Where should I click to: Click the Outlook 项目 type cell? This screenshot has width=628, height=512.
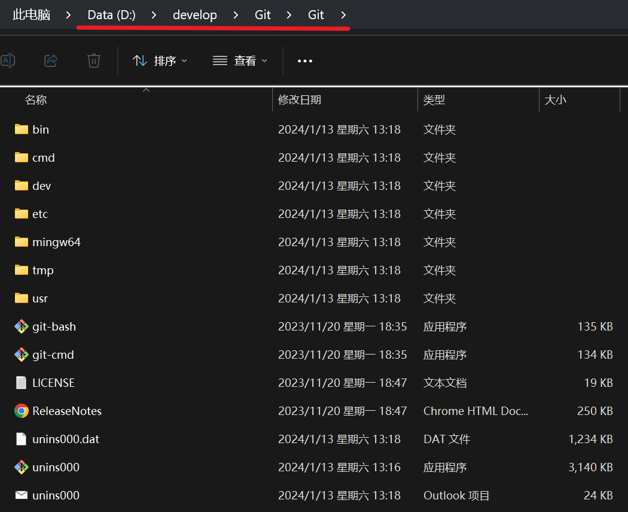(456, 496)
